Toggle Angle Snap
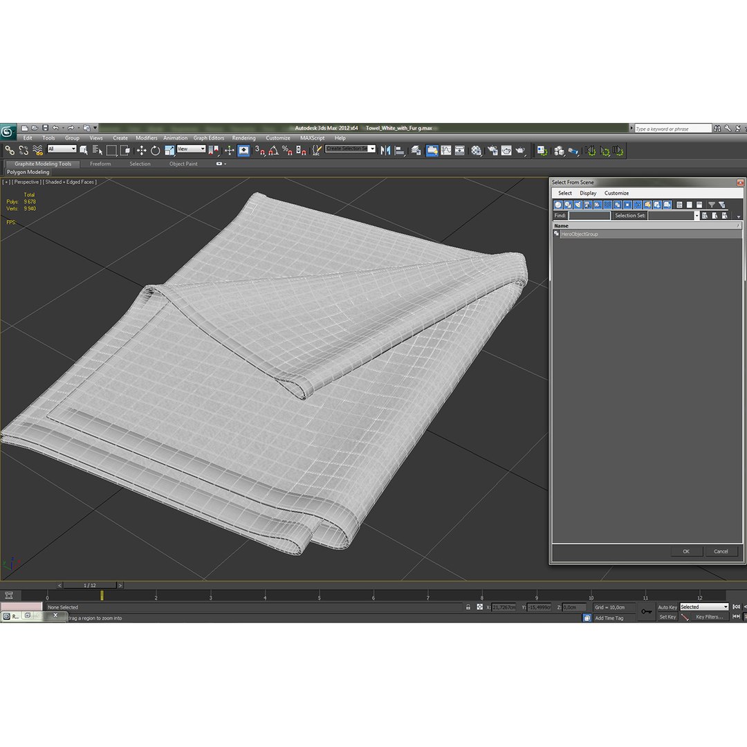This screenshot has width=747, height=747. point(273,151)
